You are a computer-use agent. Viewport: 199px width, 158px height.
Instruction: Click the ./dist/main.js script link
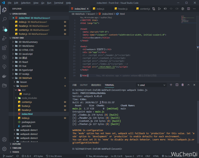coord(106,67)
